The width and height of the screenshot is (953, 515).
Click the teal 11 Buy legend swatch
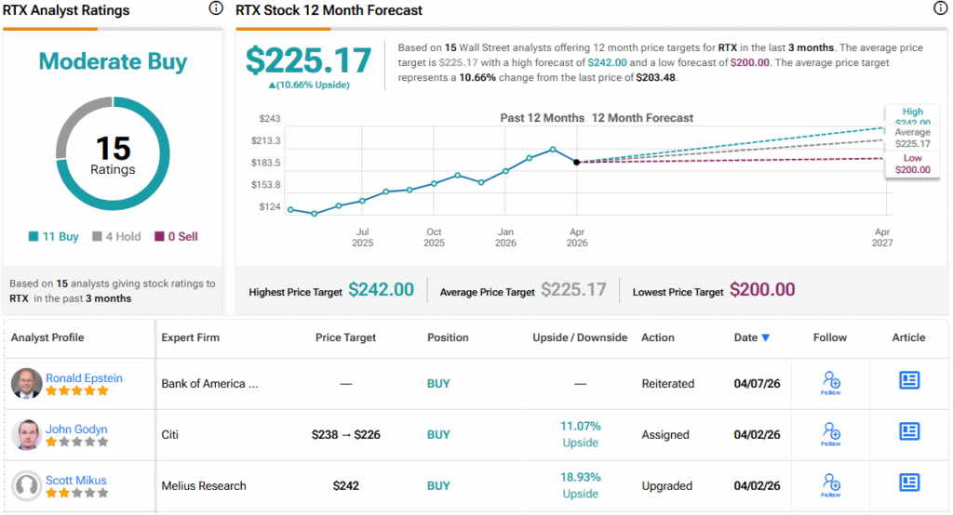click(34, 237)
